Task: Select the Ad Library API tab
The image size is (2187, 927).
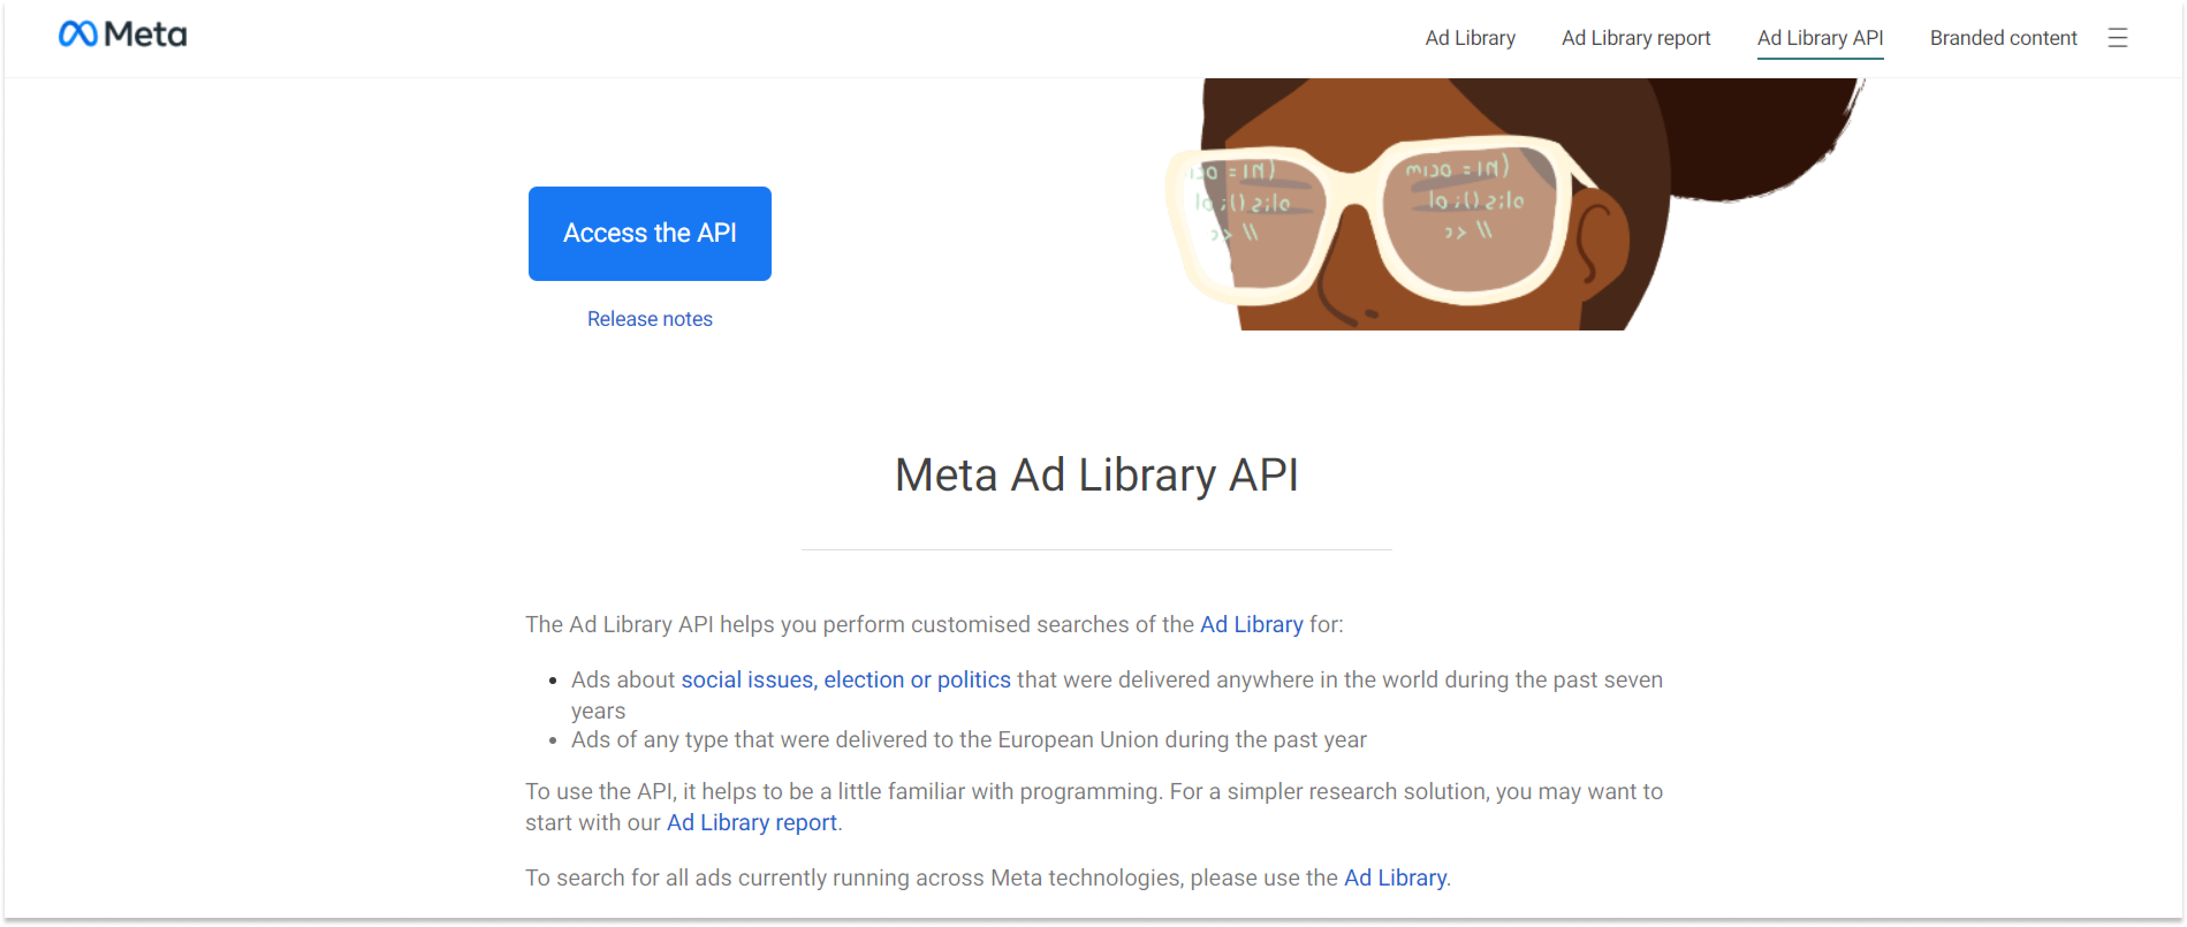Action: [1820, 38]
